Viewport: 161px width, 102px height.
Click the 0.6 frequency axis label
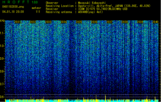click(2, 97)
